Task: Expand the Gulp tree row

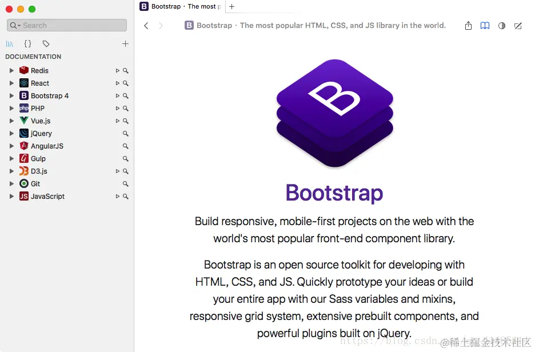Action: tap(11, 159)
